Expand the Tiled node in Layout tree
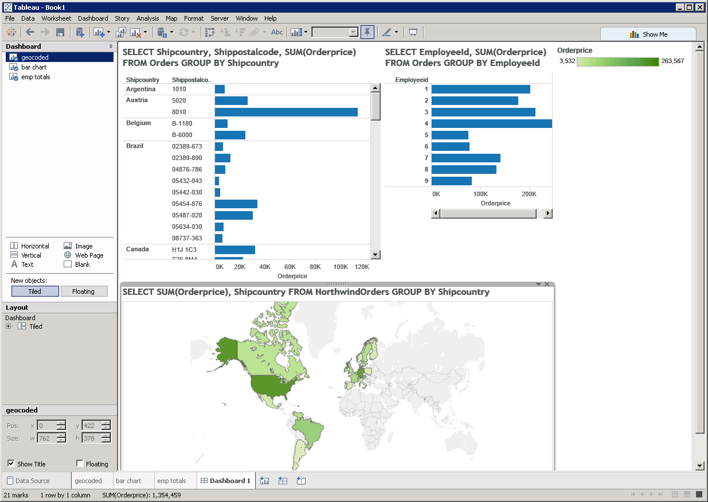The width and height of the screenshot is (708, 502). point(9,326)
